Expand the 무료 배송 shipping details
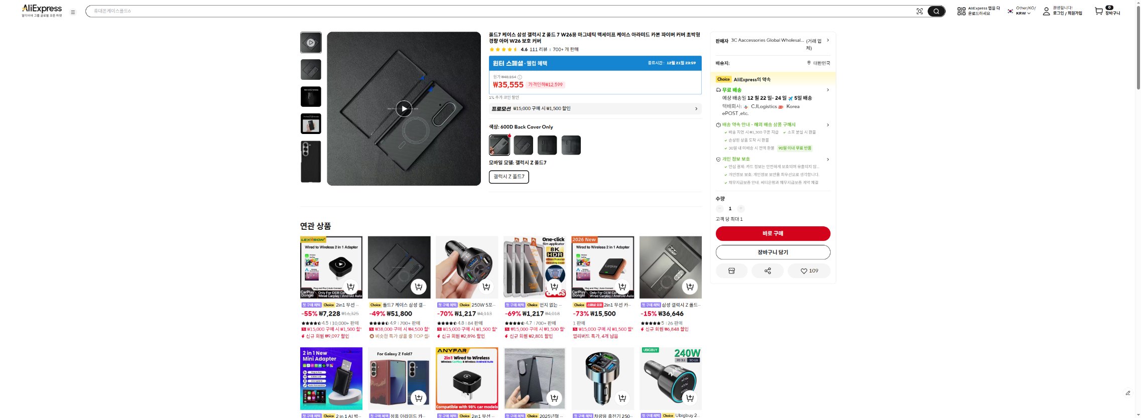The image size is (1141, 418). (x=827, y=90)
